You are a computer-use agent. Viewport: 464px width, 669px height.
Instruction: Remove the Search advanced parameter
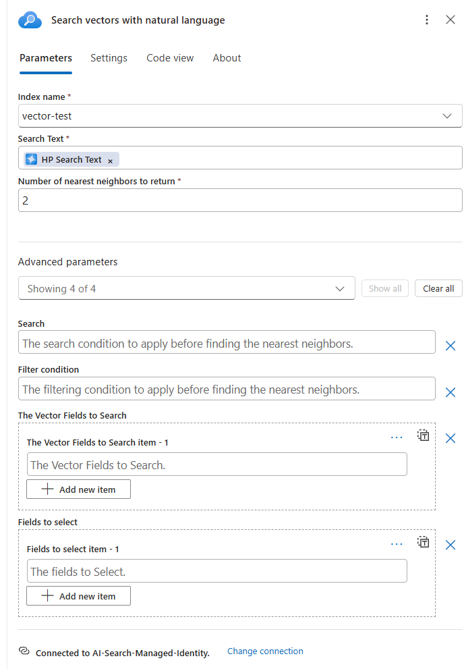pyautogui.click(x=451, y=346)
